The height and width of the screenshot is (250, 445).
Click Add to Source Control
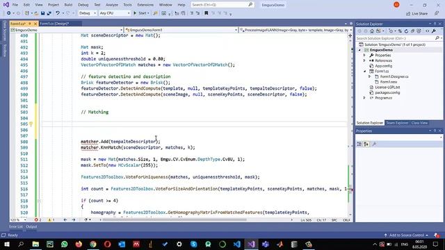pyautogui.click(x=406, y=235)
